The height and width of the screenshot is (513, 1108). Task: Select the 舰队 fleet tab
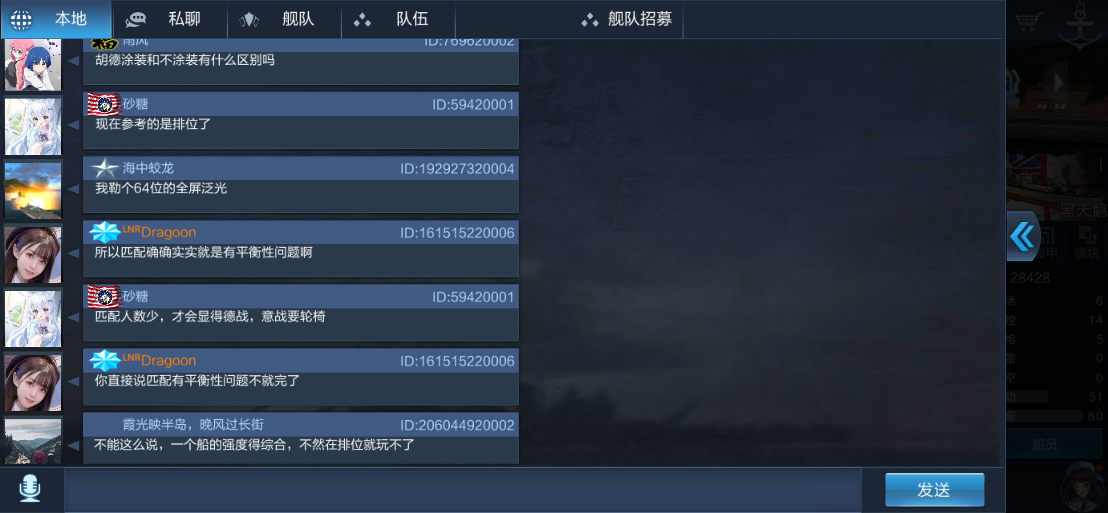284,20
